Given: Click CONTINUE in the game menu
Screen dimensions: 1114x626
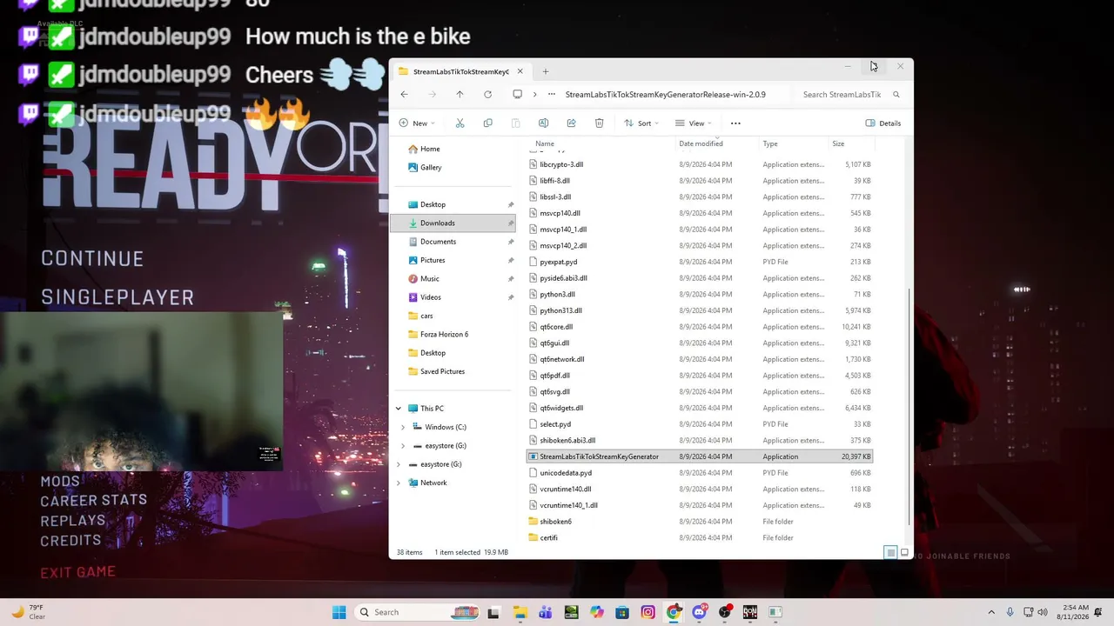Looking at the screenshot, I should 92,258.
